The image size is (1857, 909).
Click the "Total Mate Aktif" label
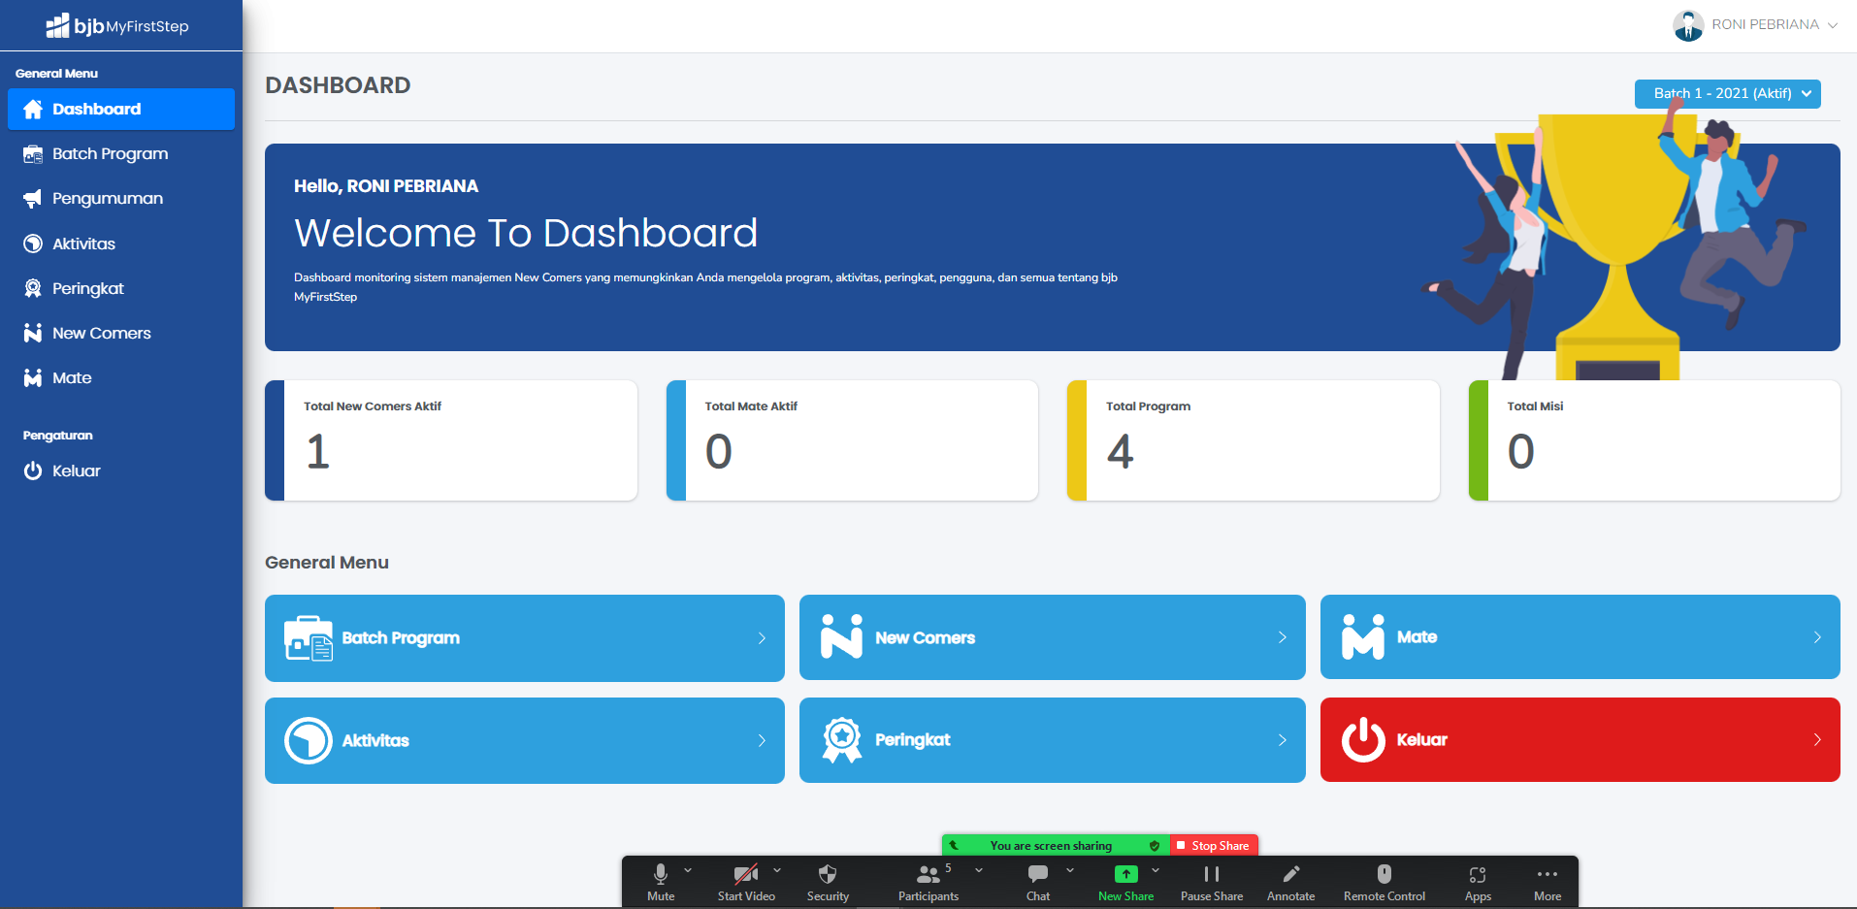(751, 406)
